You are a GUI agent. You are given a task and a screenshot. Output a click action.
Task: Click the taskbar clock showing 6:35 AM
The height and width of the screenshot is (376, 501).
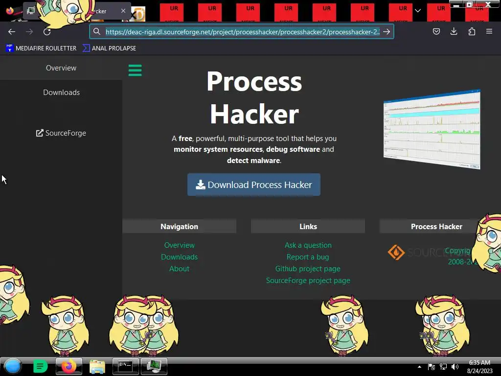coord(479,367)
